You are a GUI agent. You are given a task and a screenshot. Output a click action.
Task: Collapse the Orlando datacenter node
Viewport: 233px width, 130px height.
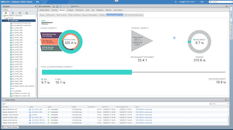click(x=5, y=18)
